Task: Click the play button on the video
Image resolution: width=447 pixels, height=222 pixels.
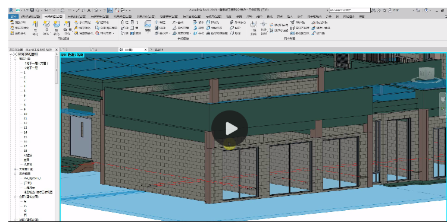Action: (x=230, y=128)
